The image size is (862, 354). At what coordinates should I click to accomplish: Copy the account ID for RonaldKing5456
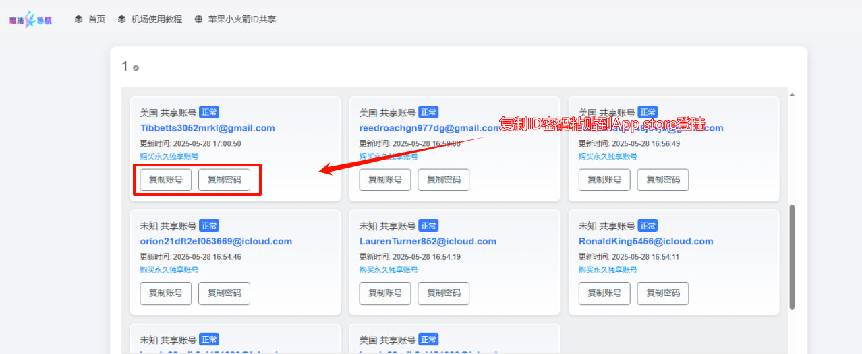(604, 293)
